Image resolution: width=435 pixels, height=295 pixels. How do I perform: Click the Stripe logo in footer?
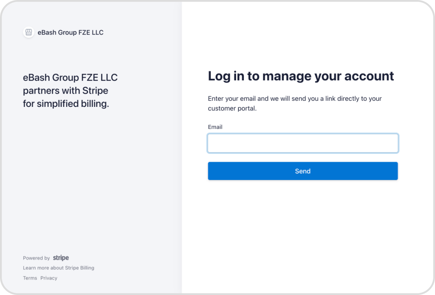pyautogui.click(x=61, y=258)
